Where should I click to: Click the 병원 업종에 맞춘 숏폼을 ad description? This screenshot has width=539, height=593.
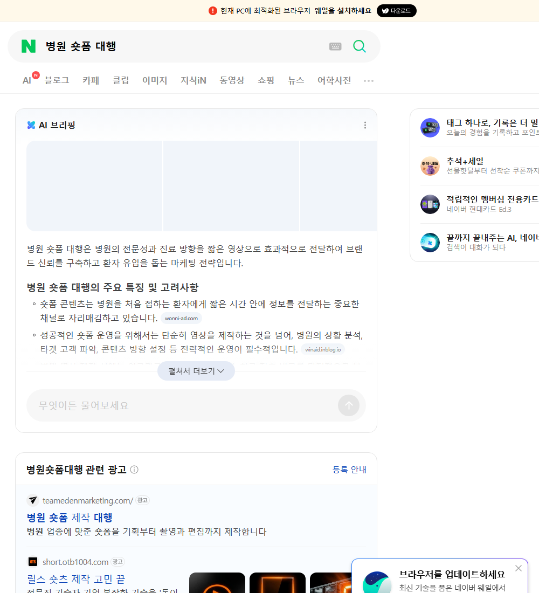(147, 532)
